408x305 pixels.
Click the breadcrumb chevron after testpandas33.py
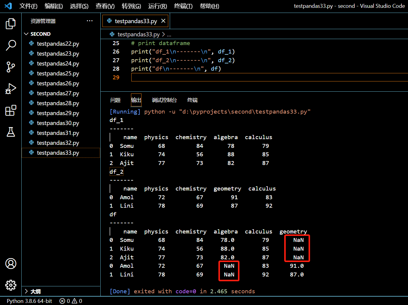click(x=163, y=34)
